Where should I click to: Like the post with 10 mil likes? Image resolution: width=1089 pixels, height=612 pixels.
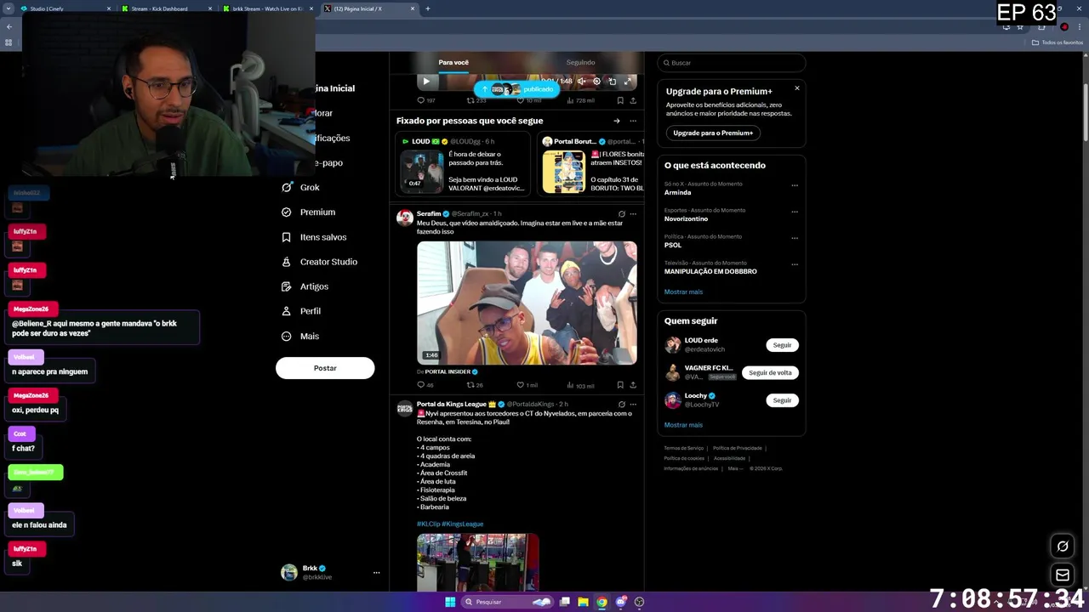click(x=528, y=100)
